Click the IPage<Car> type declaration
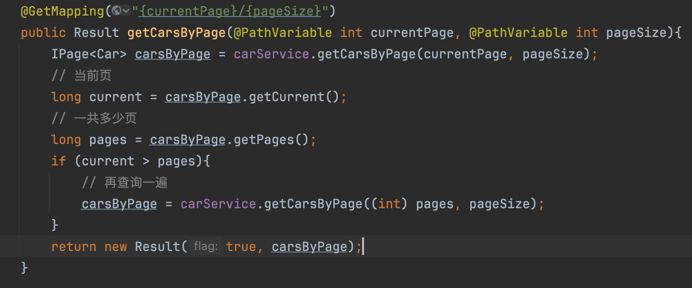This screenshot has width=692, height=288. pos(89,54)
